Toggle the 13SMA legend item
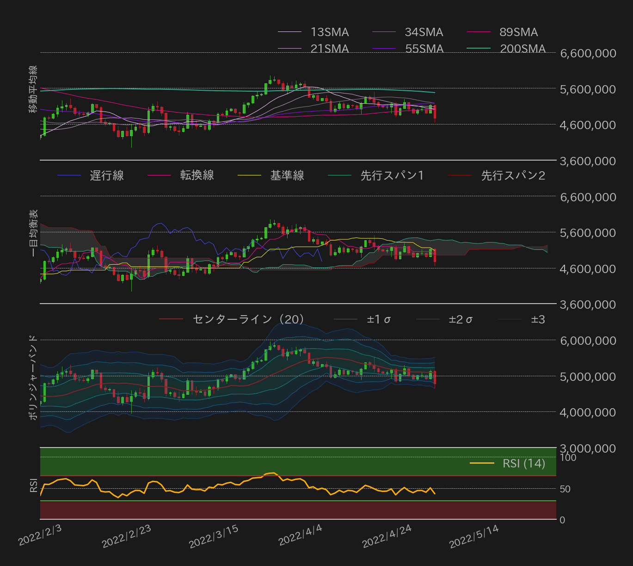Screen dimensions: 633x566 (x=329, y=32)
